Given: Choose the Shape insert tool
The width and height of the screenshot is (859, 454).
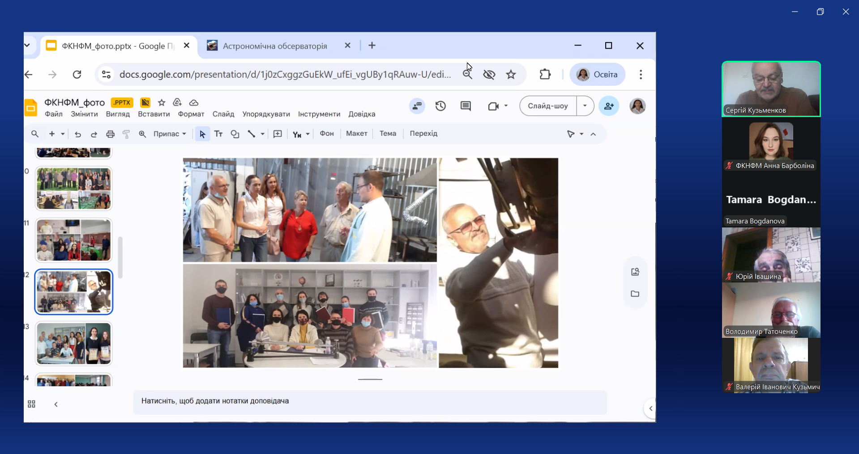Looking at the screenshot, I should point(235,134).
